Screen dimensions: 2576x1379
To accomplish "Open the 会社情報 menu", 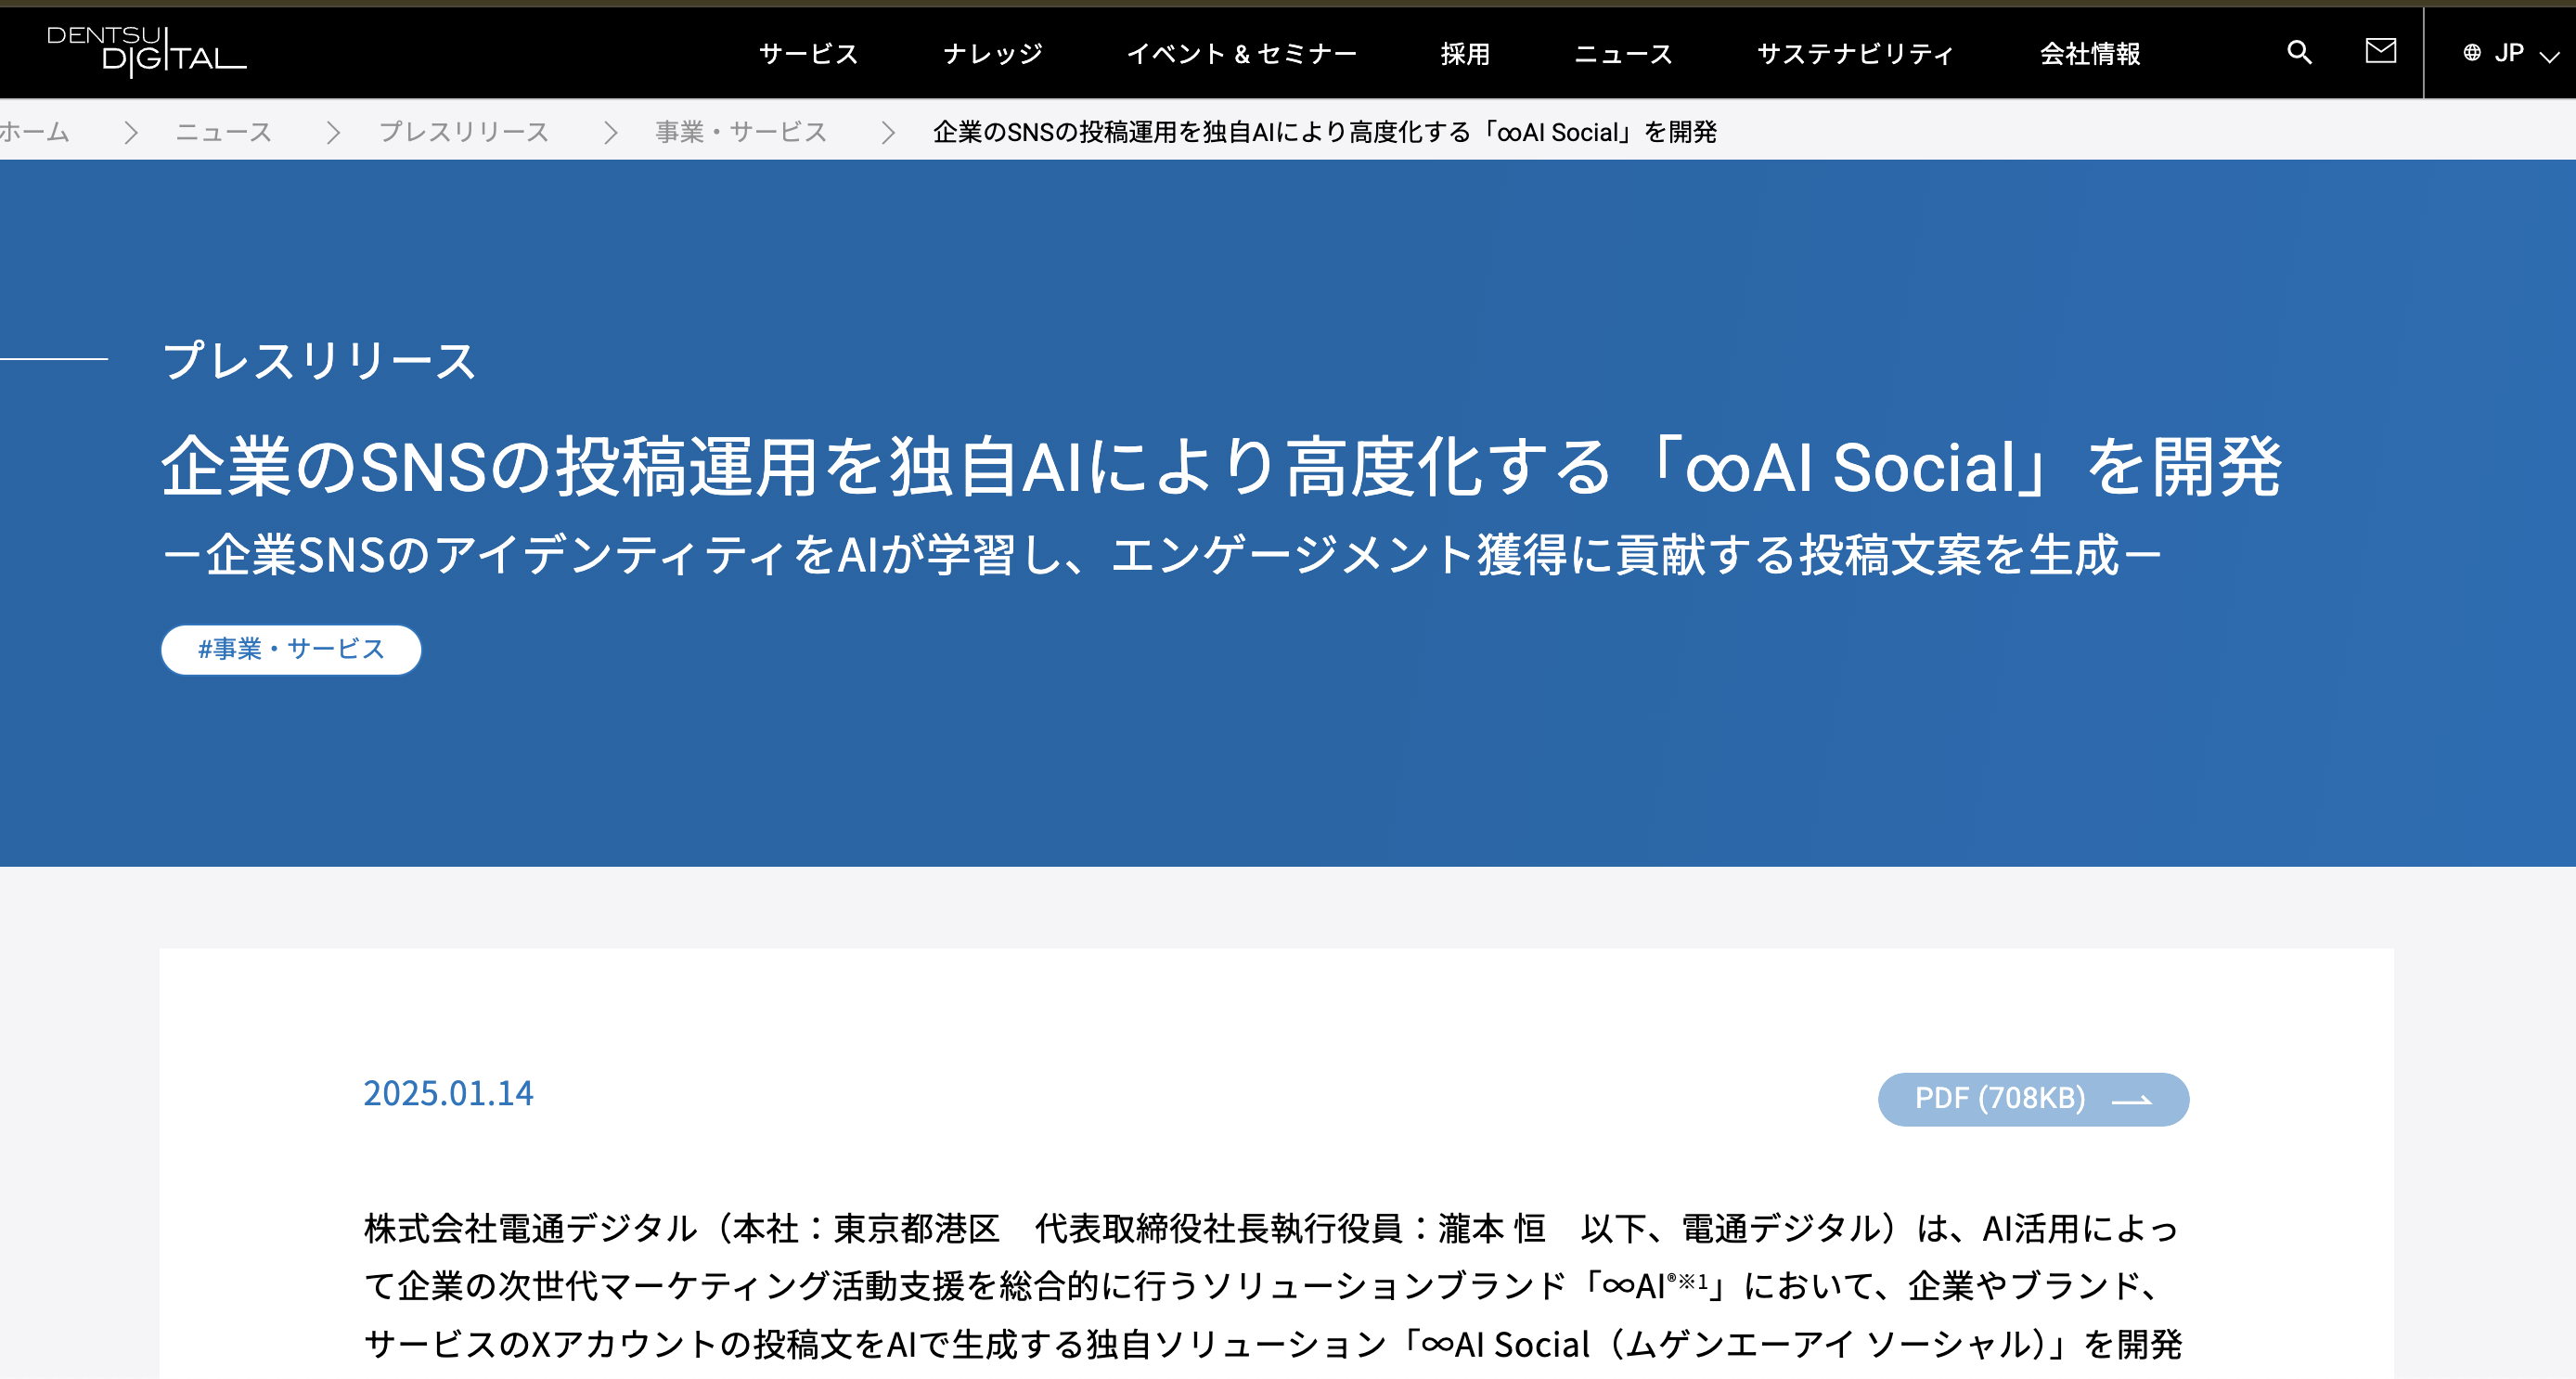I will (x=2090, y=54).
